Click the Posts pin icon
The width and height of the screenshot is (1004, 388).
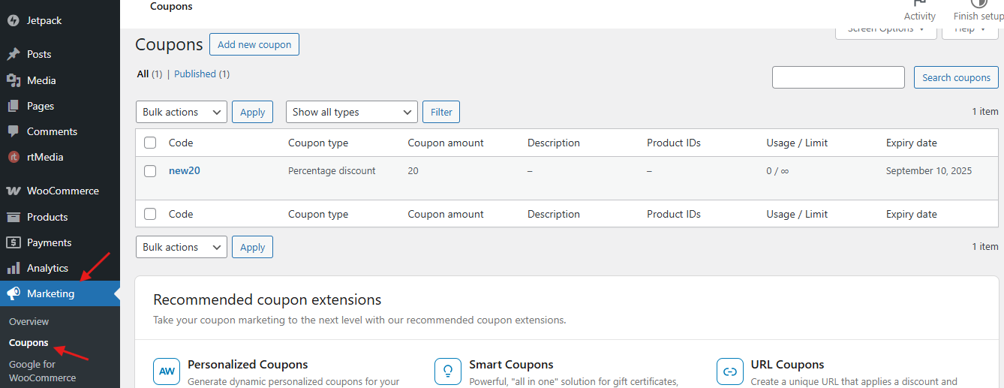pos(14,54)
